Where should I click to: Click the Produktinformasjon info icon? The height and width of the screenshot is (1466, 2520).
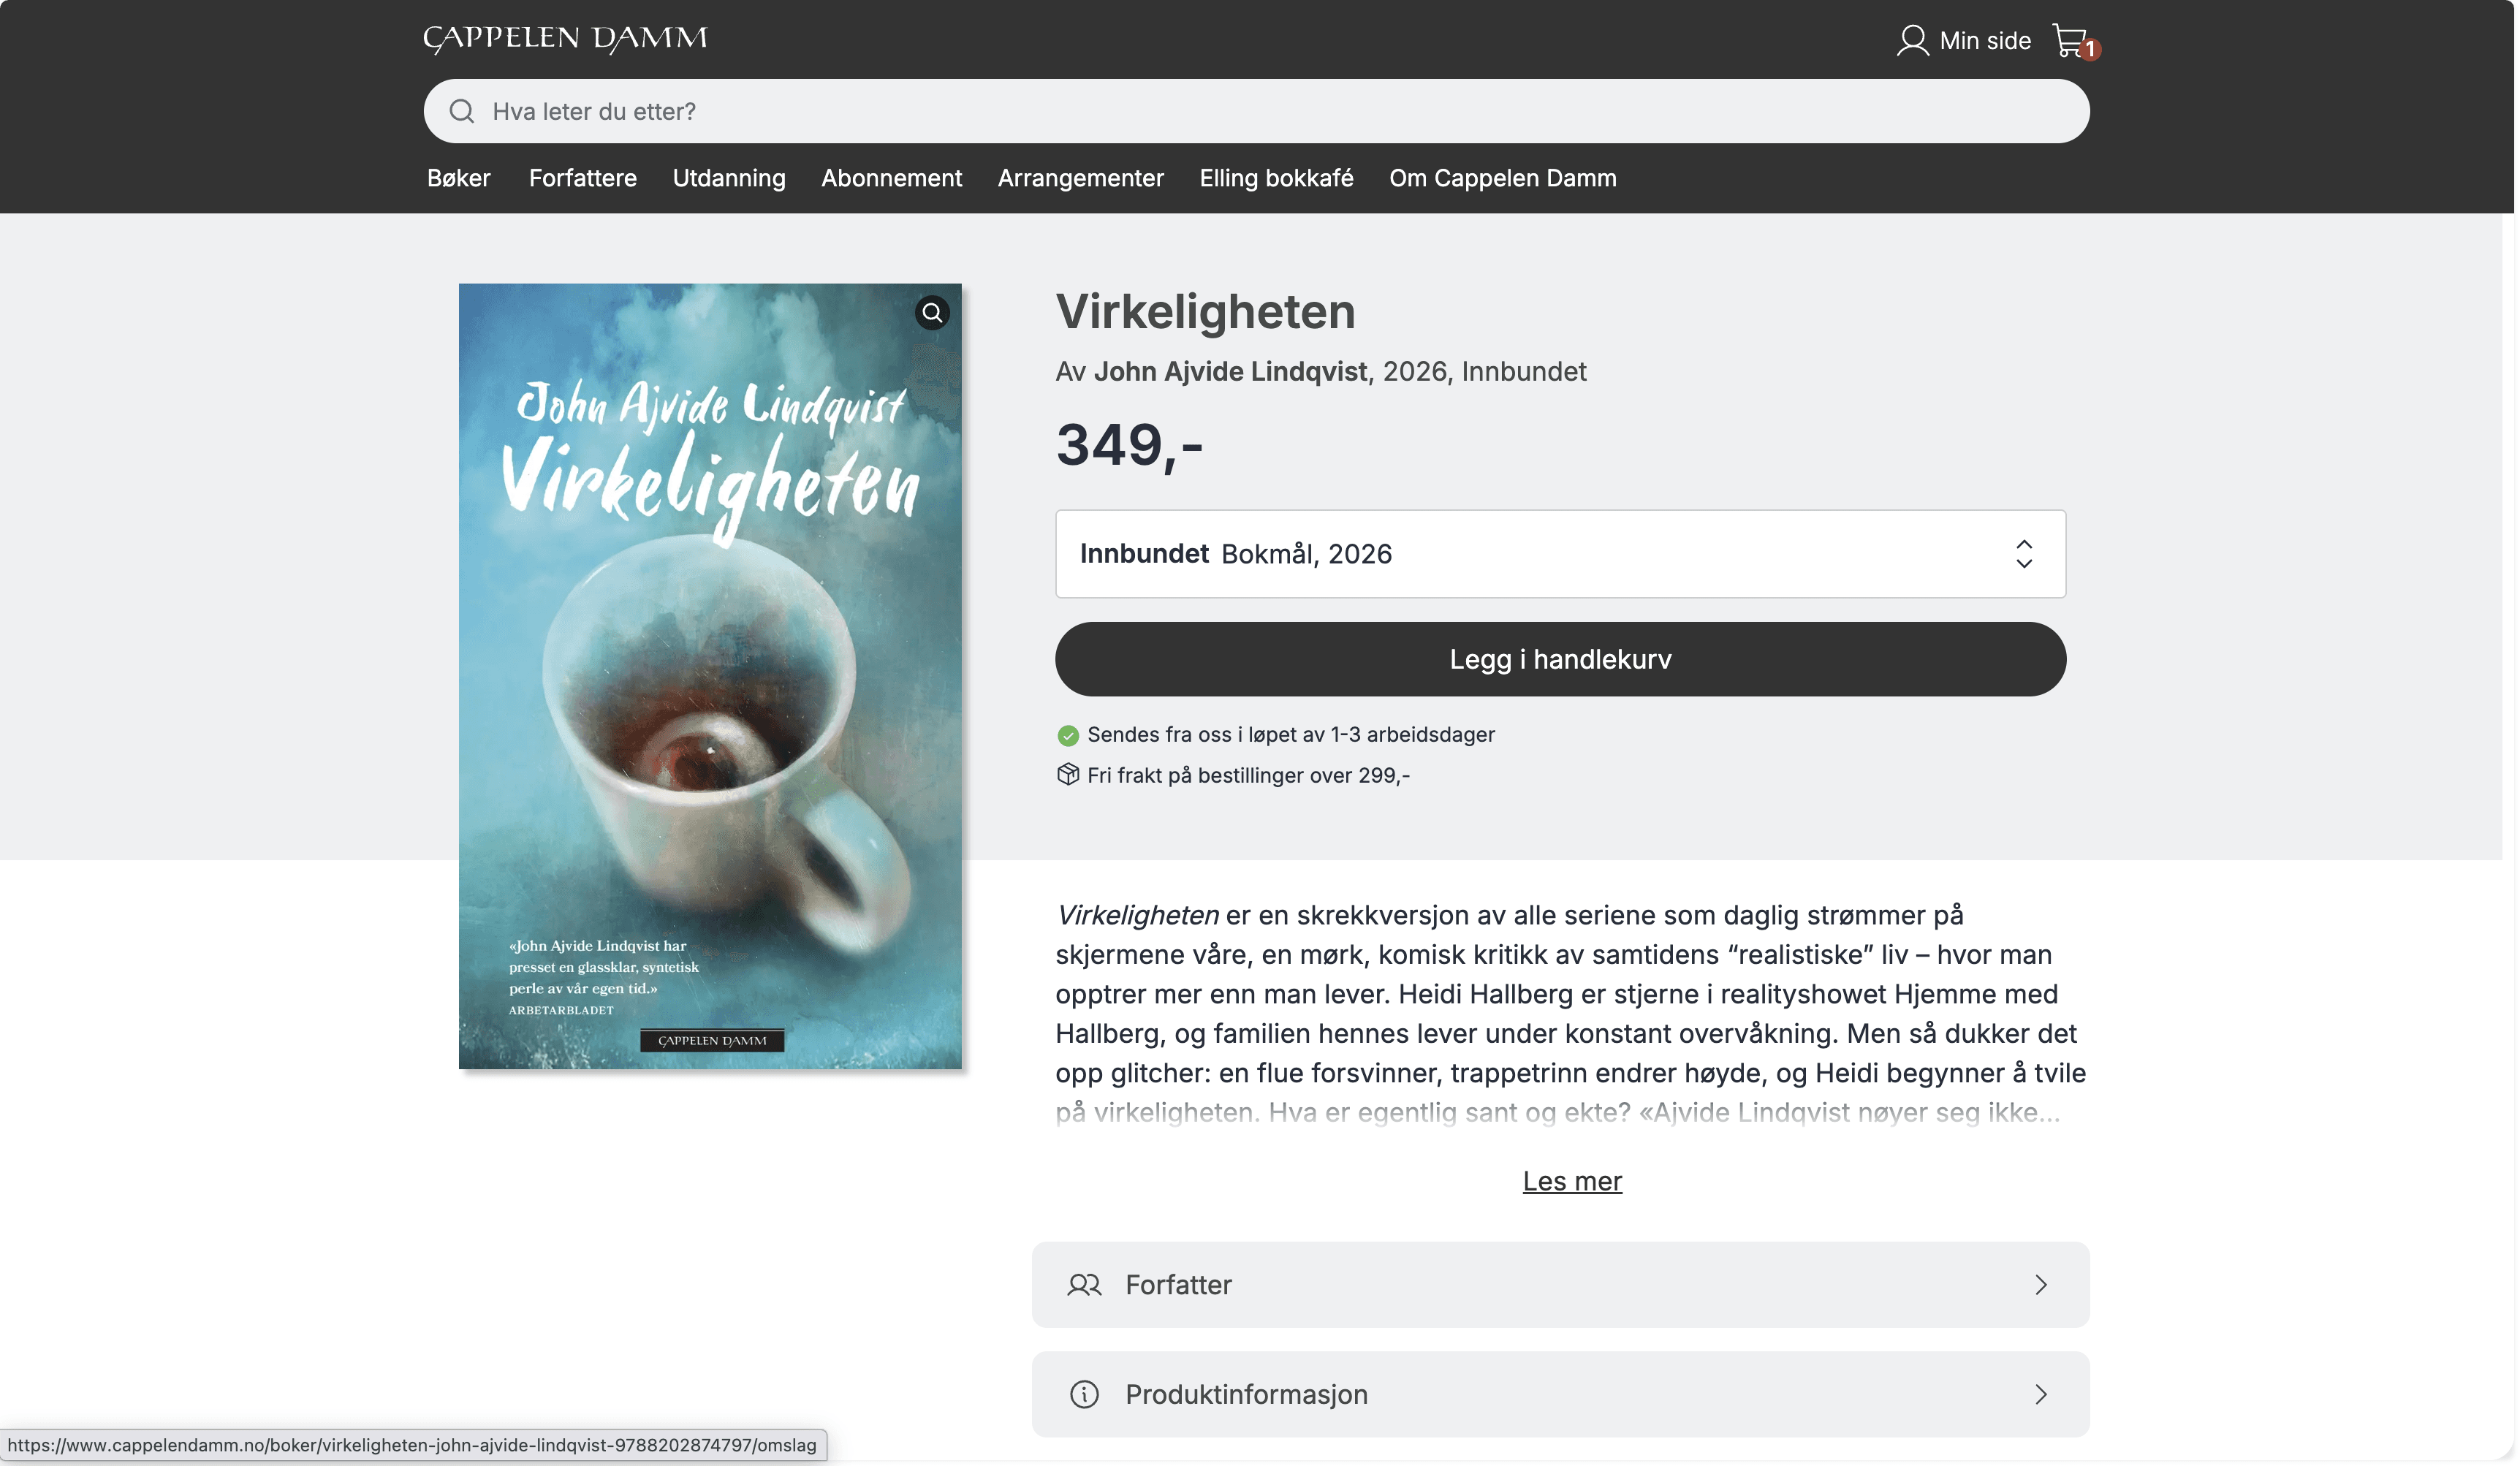(x=1084, y=1394)
